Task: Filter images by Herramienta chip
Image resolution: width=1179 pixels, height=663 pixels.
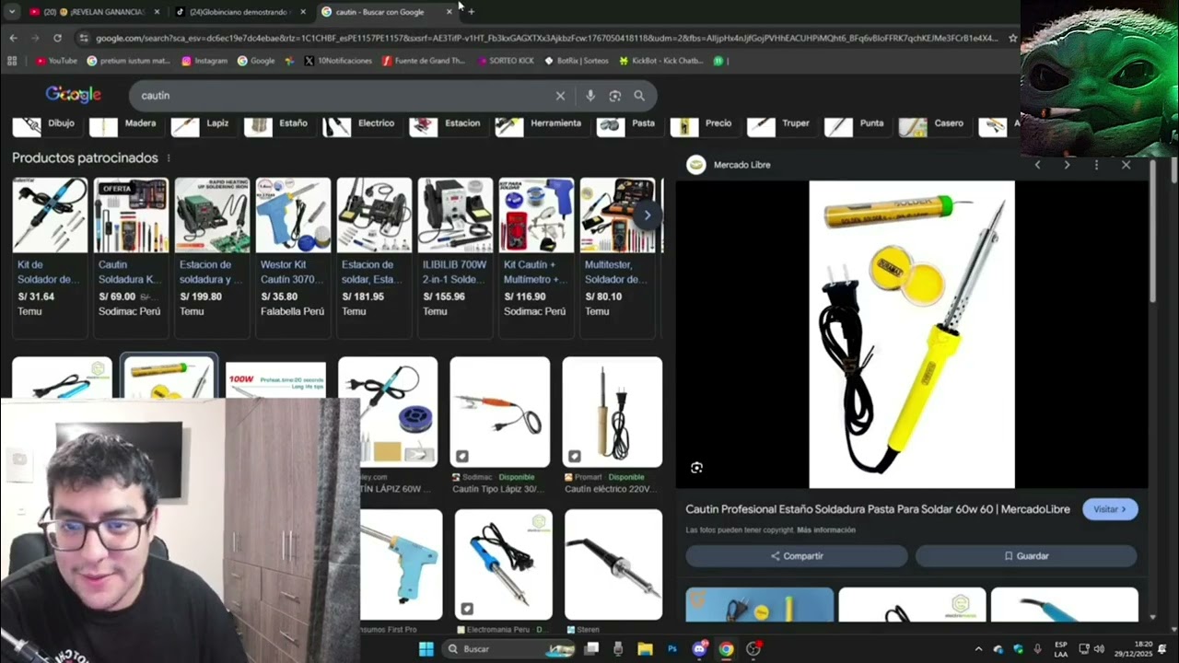Action: pyautogui.click(x=540, y=123)
